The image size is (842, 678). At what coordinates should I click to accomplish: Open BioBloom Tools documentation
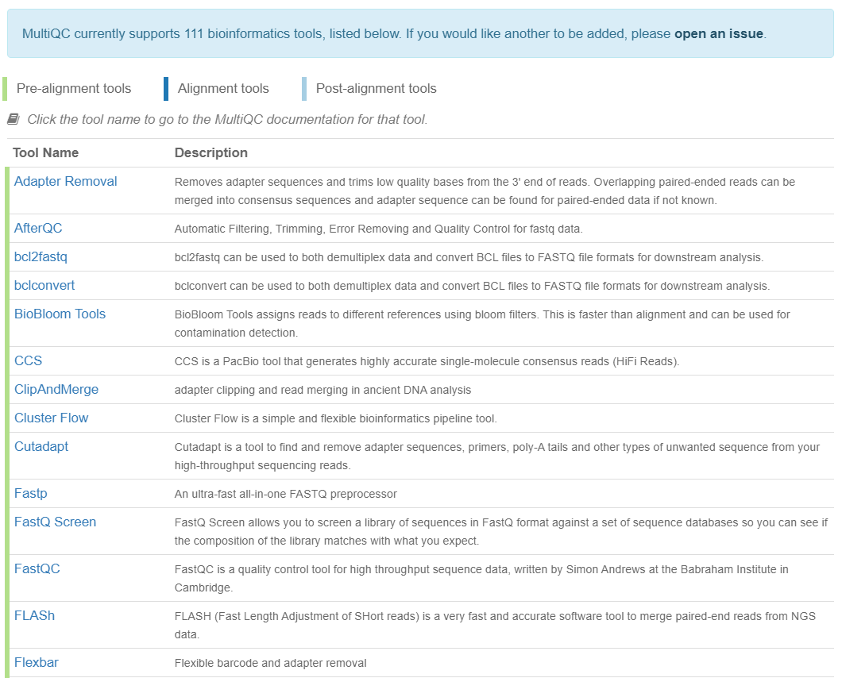[60, 314]
